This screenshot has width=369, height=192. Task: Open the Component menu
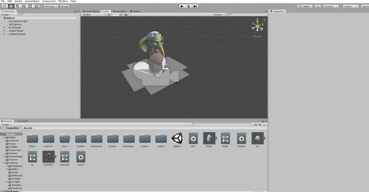(49, 1)
